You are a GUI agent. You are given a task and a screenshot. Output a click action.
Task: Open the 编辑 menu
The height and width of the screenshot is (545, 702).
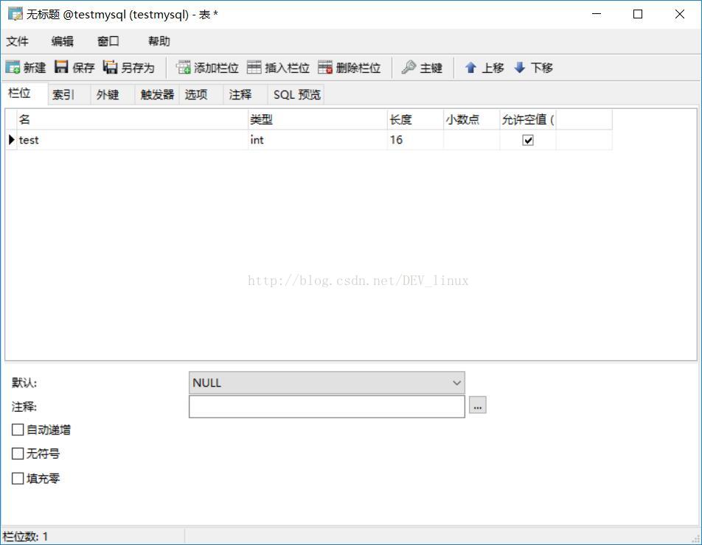coord(62,41)
